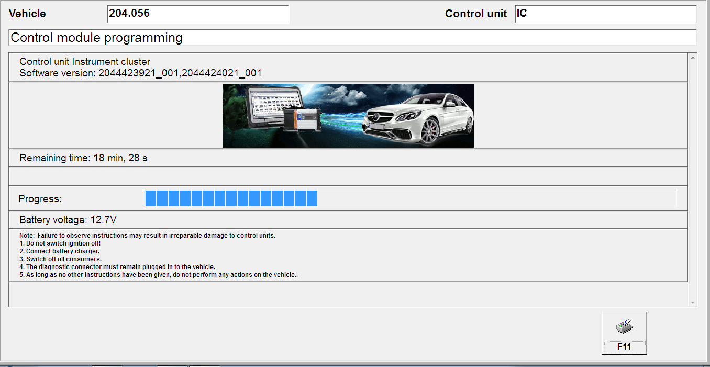710x367 pixels.
Task: Click the 'Connect battery charger' instruction
Action: [62, 251]
